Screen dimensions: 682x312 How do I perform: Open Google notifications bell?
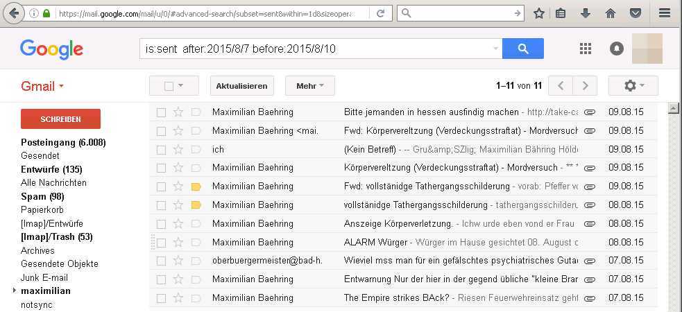(x=616, y=49)
